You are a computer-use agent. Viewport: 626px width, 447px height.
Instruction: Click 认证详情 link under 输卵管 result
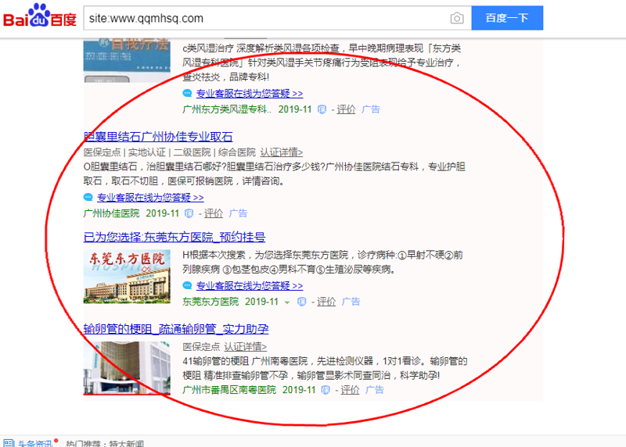[x=246, y=347]
